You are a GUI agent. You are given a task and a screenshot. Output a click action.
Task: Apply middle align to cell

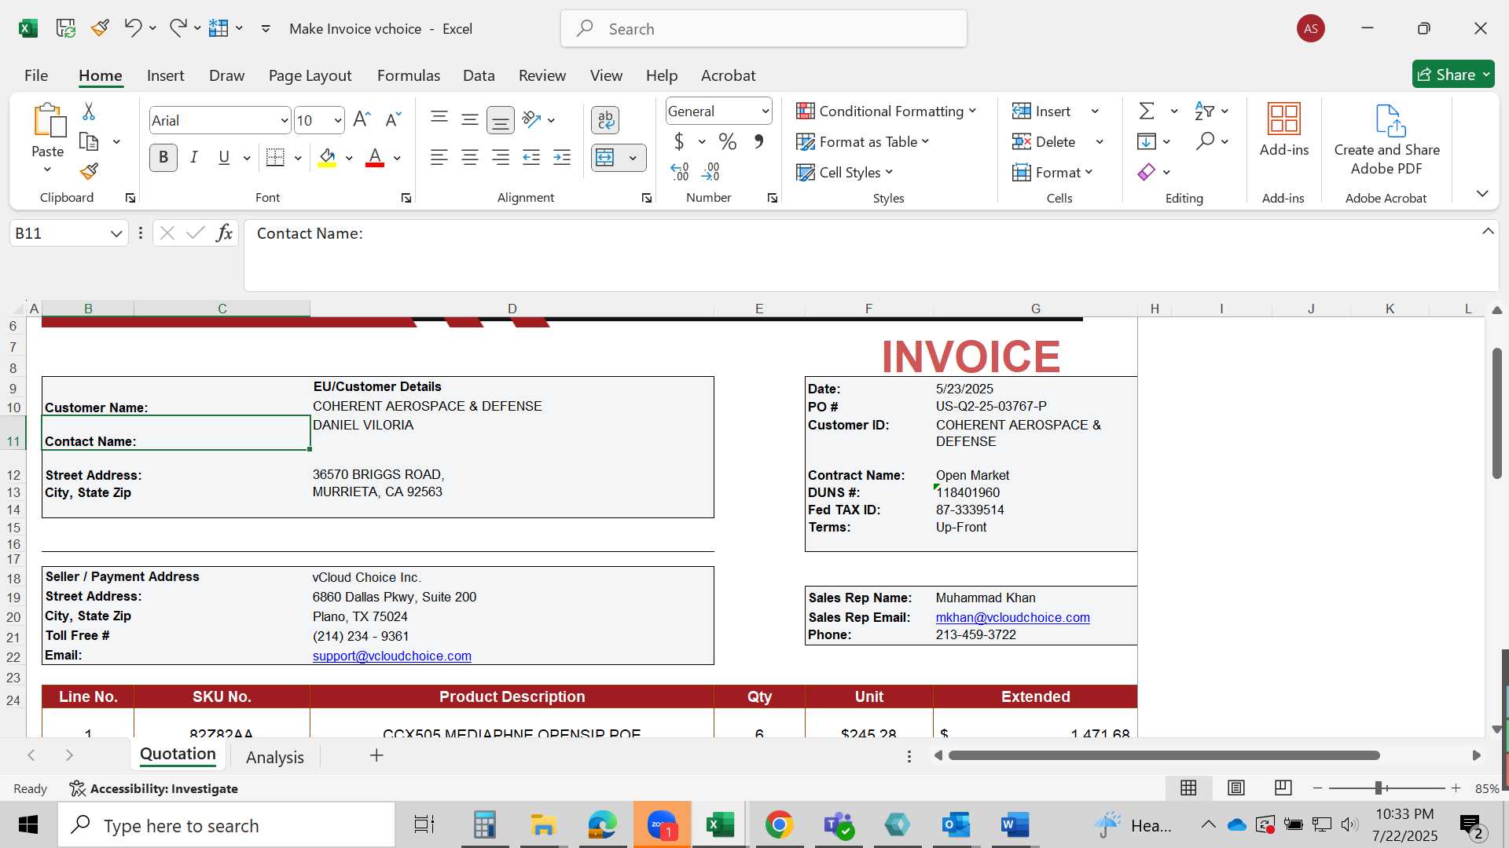pyautogui.click(x=470, y=119)
